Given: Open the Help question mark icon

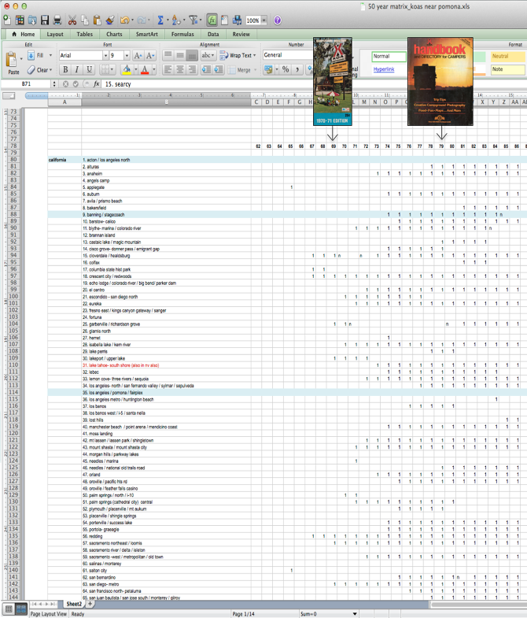Looking at the screenshot, I should click(277, 20).
